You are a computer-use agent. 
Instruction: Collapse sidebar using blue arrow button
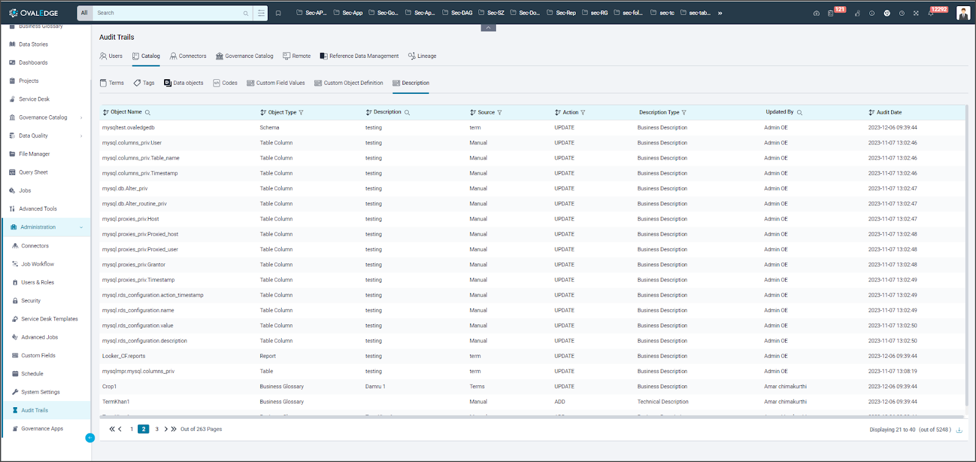90,438
